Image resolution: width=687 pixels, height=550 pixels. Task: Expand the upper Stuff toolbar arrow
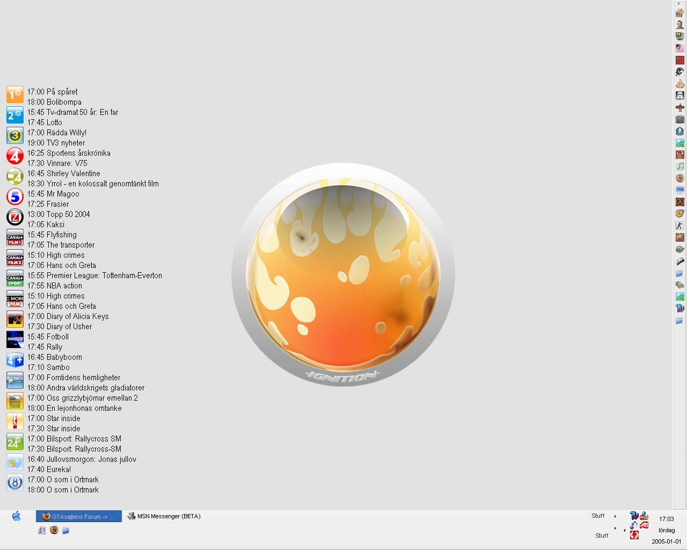coord(615,516)
